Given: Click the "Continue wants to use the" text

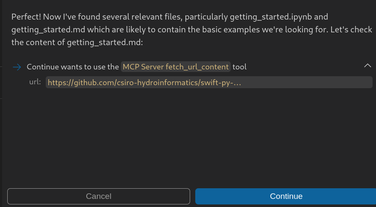Looking at the screenshot, I should click(73, 67).
